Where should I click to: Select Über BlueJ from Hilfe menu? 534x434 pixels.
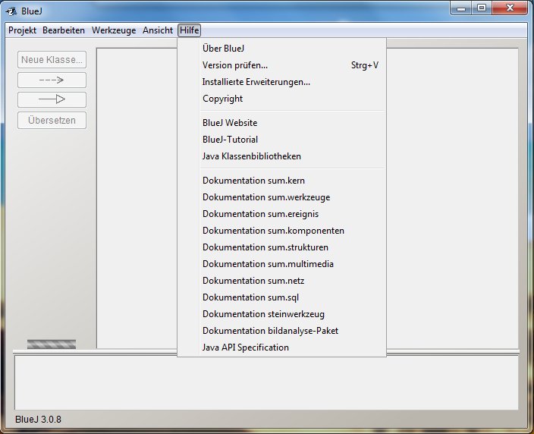tap(223, 49)
